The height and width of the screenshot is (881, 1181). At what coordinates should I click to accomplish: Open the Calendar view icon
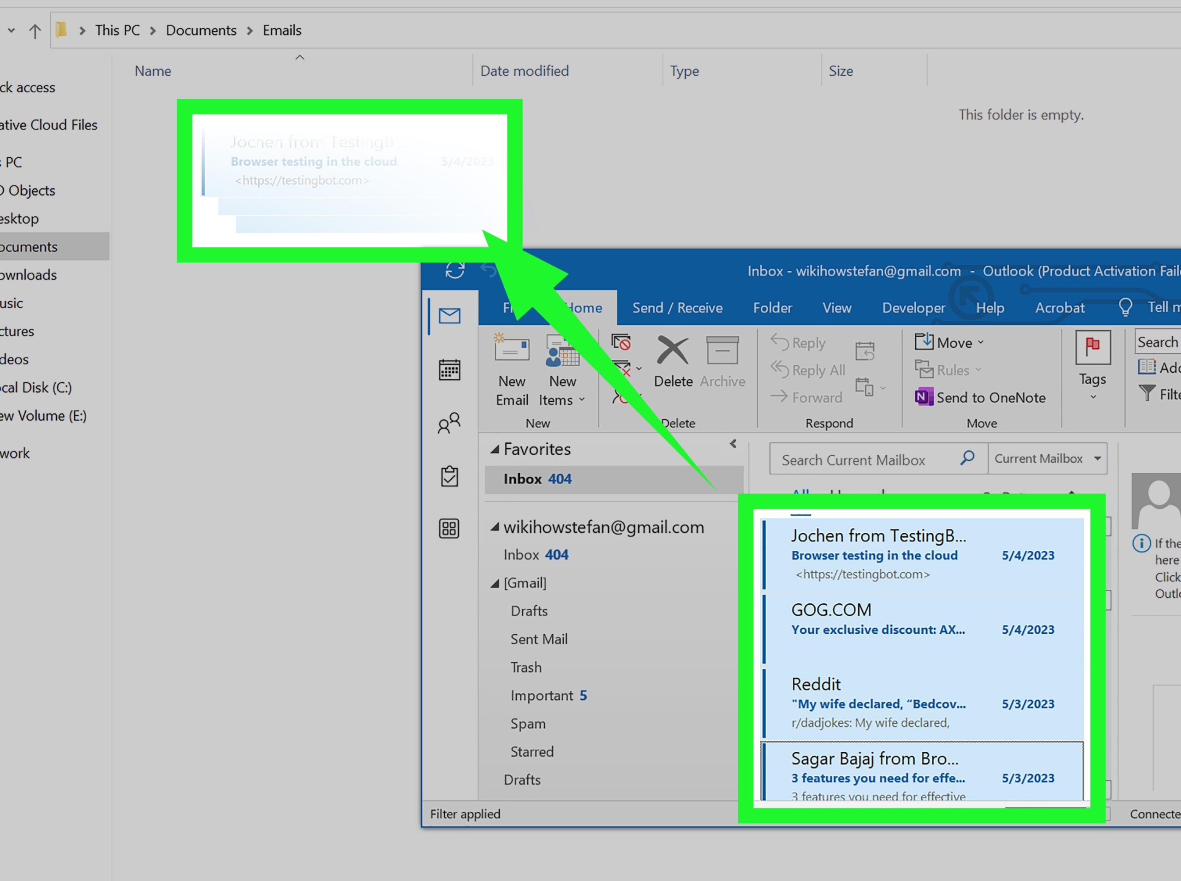[450, 369]
